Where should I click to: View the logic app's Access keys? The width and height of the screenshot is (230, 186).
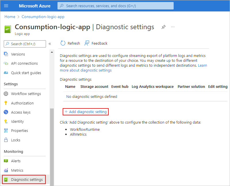(22, 112)
